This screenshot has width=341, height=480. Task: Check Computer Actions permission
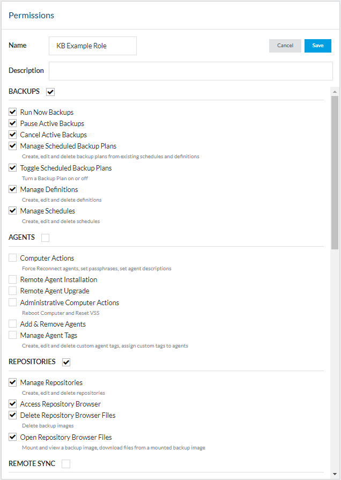[13, 258]
